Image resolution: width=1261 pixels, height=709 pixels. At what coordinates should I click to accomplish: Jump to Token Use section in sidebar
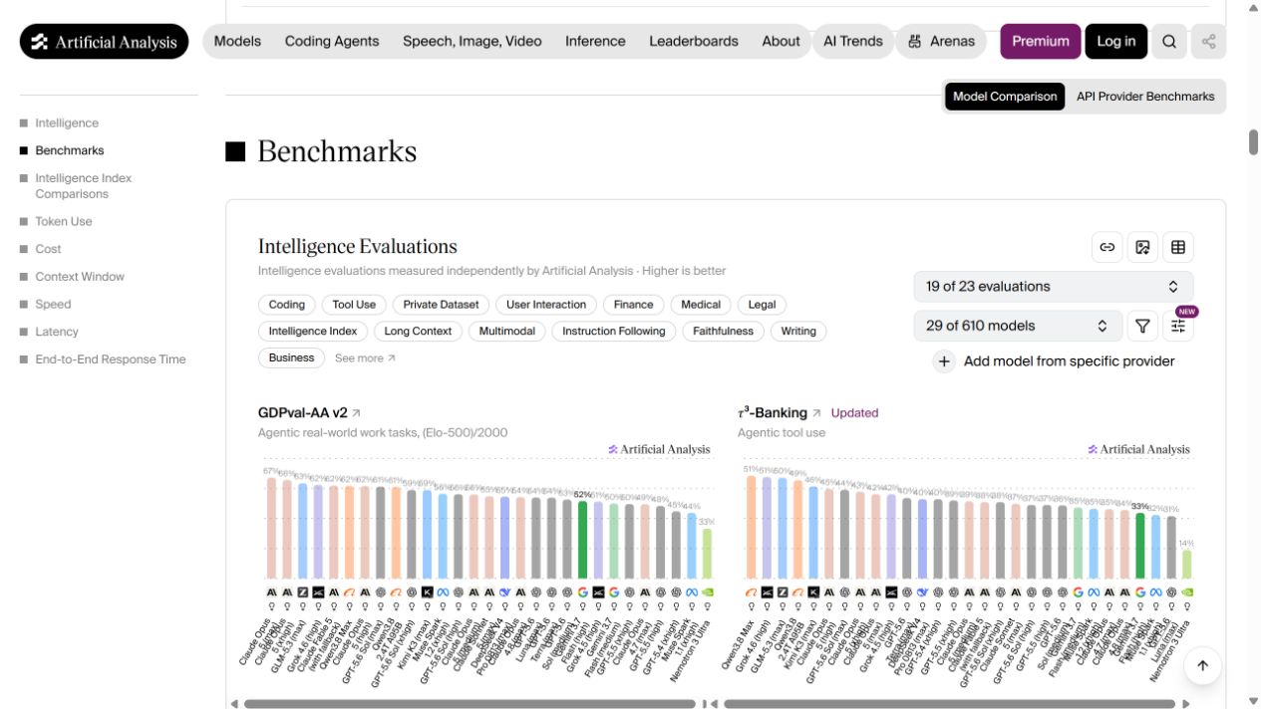[64, 222]
